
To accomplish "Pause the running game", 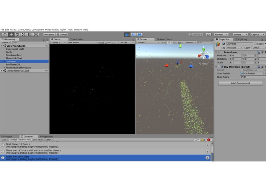I will pos(133,34).
